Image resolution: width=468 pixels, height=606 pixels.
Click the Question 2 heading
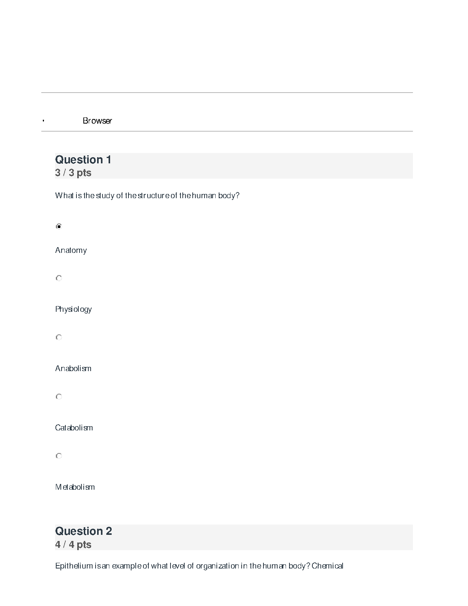coord(84,531)
